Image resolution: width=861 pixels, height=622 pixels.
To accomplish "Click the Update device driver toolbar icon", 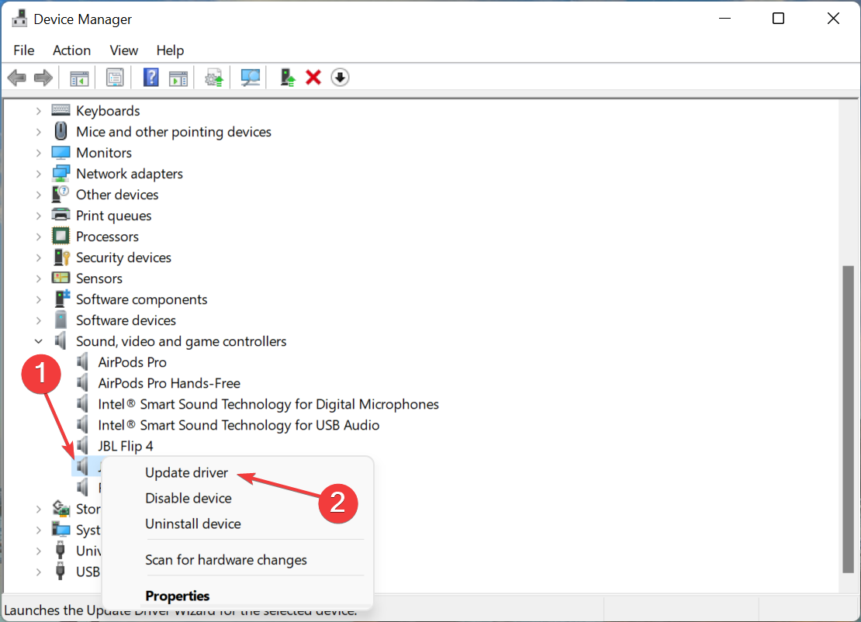I will pyautogui.click(x=214, y=78).
